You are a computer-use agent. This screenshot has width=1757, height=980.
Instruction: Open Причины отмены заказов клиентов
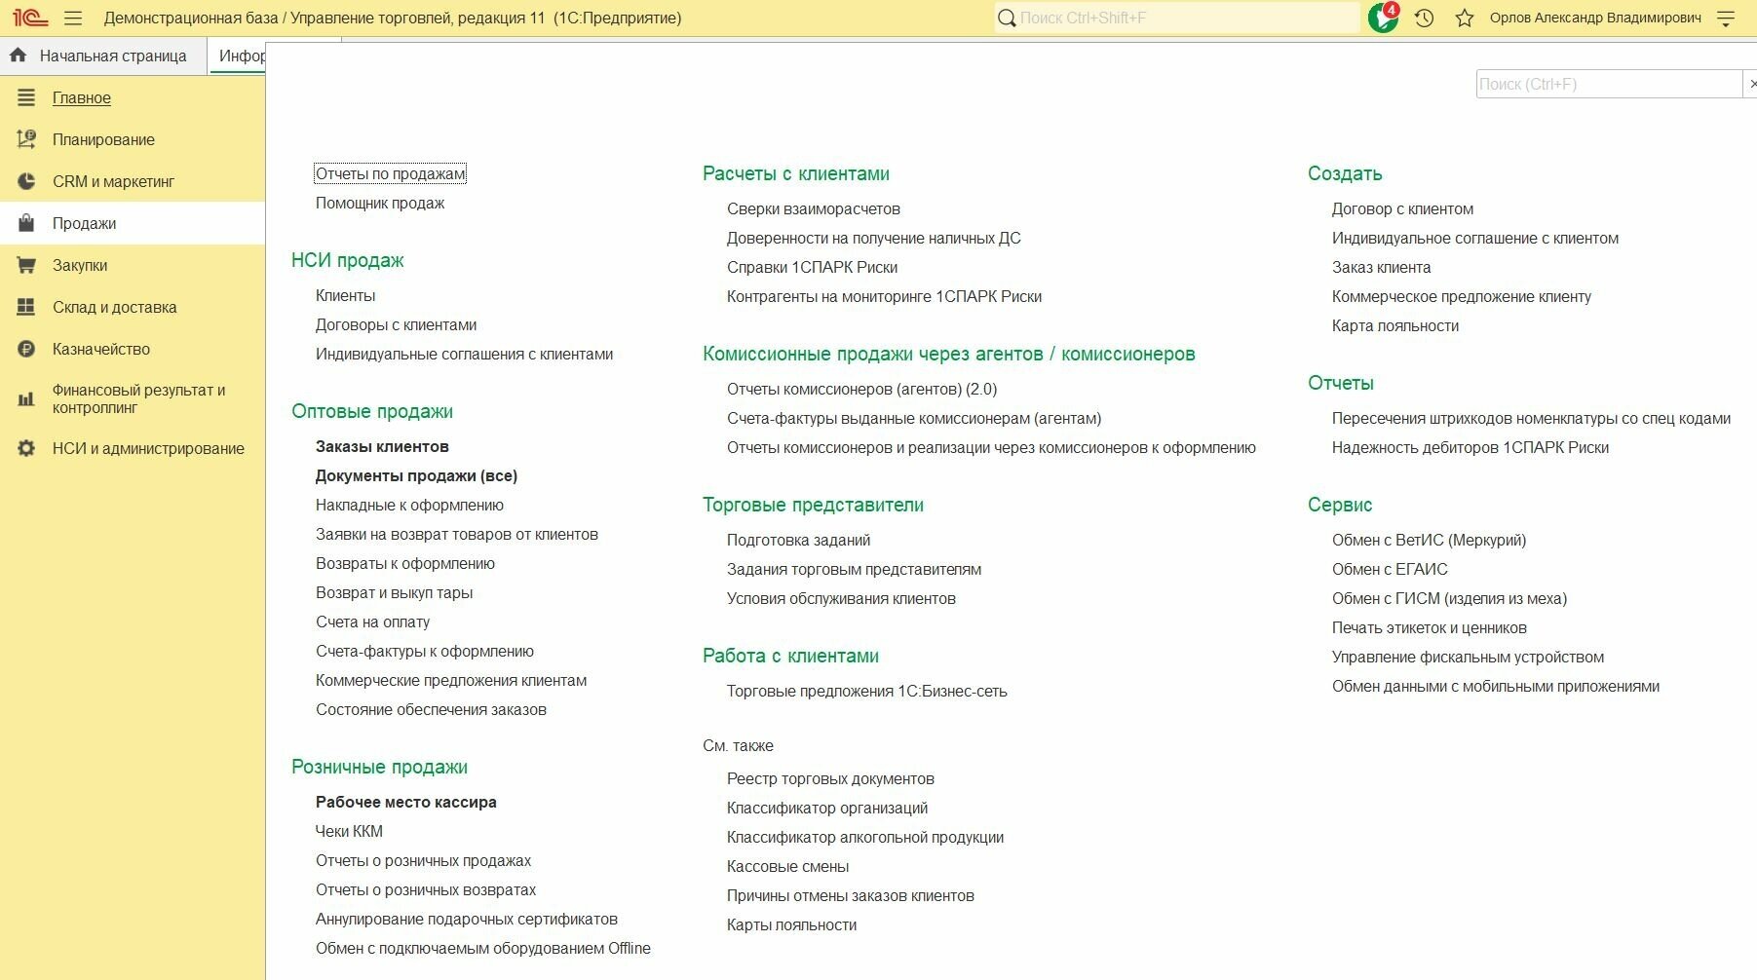click(851, 895)
